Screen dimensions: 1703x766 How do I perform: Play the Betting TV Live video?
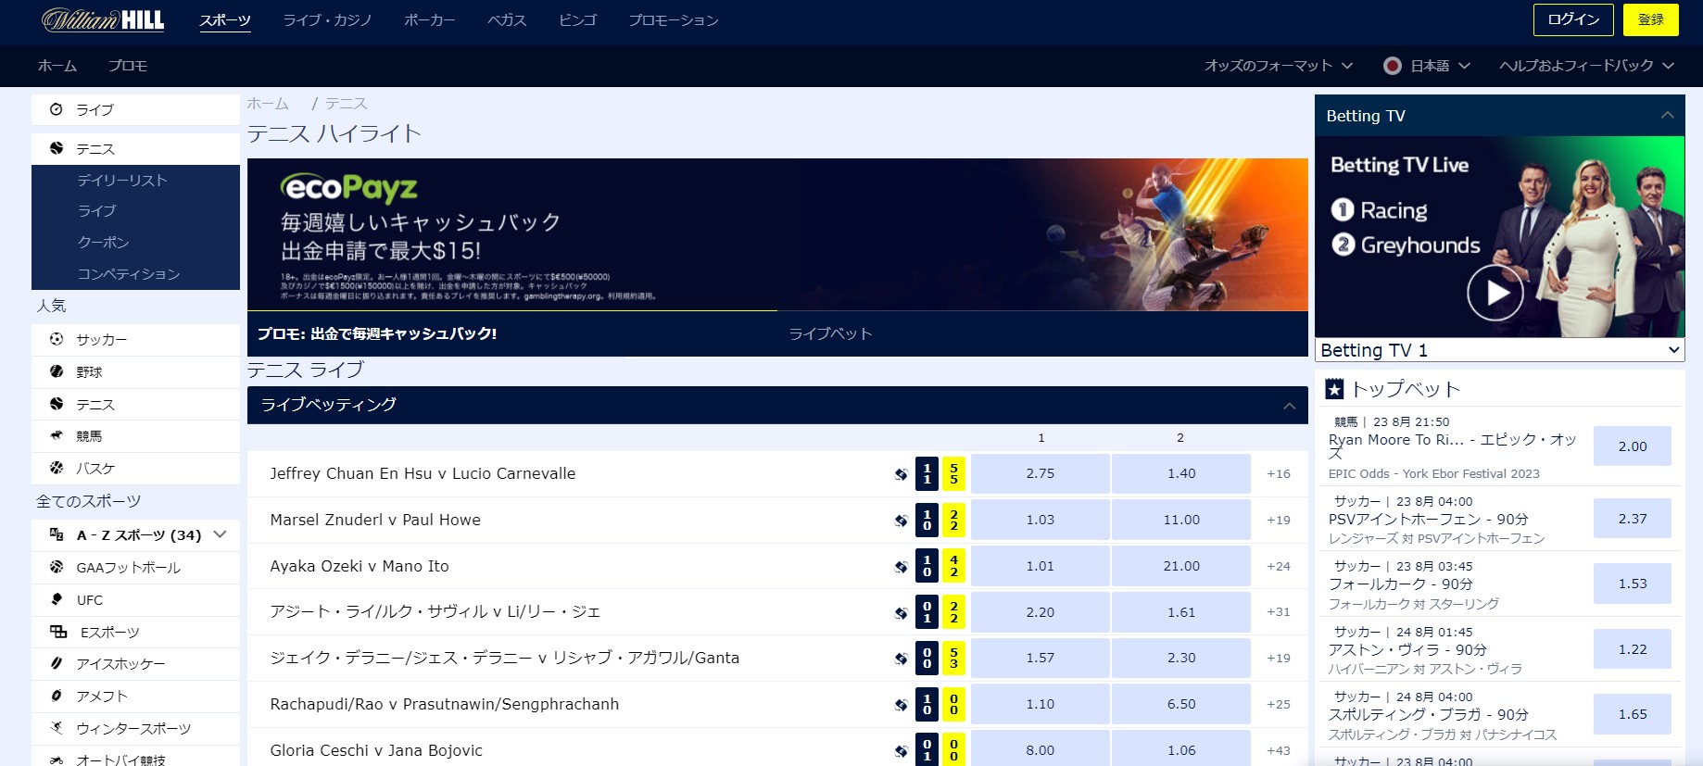click(1495, 293)
